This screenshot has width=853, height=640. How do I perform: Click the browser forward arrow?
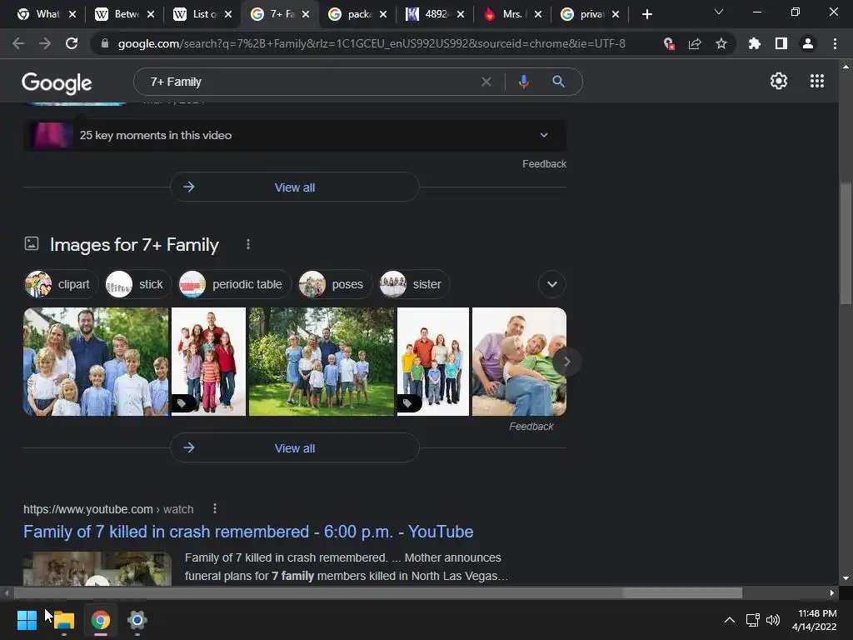point(45,43)
